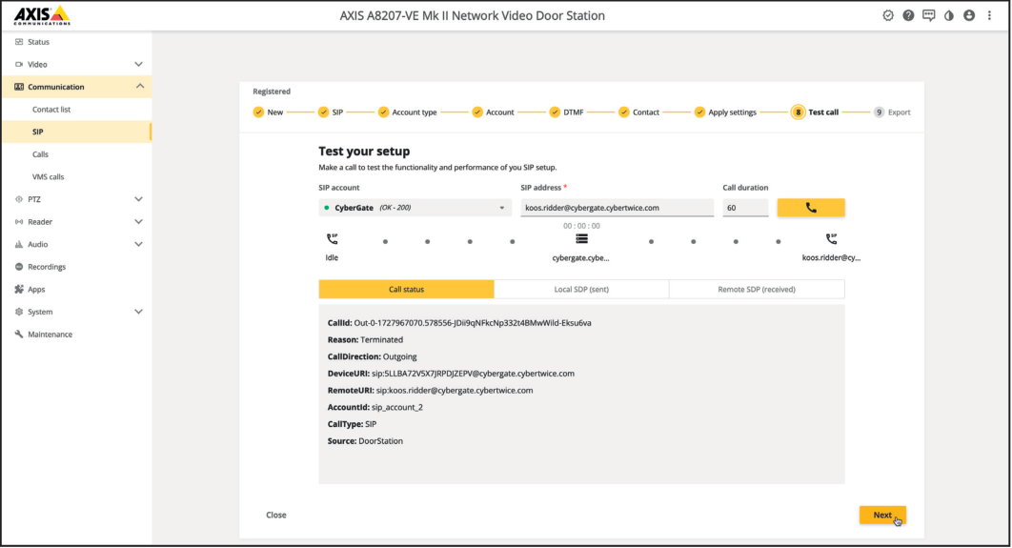Switch to Remote SDP (received) tab
1012x548 pixels.
tap(757, 289)
